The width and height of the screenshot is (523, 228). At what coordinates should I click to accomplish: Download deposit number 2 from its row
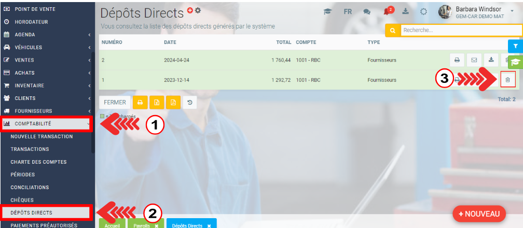click(491, 60)
